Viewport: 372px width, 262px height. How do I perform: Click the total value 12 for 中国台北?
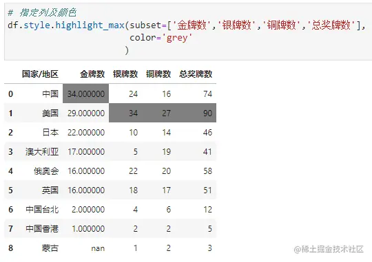207,210
